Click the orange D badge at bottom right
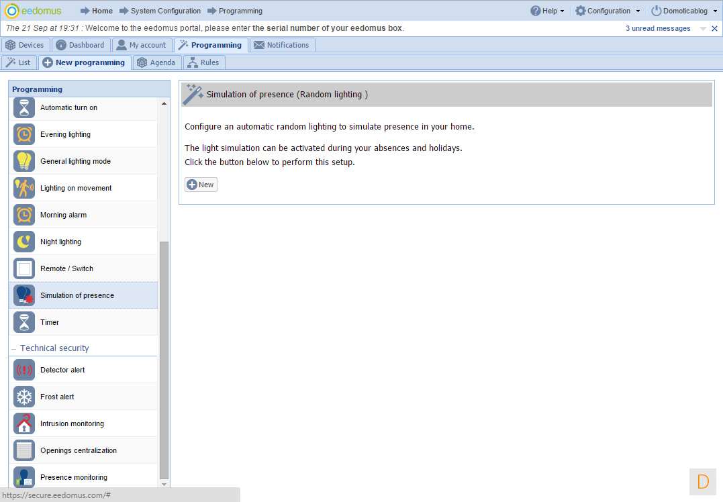The image size is (723, 502). pos(703,482)
